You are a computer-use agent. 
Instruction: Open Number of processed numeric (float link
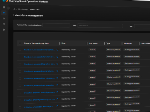point(39,50)
